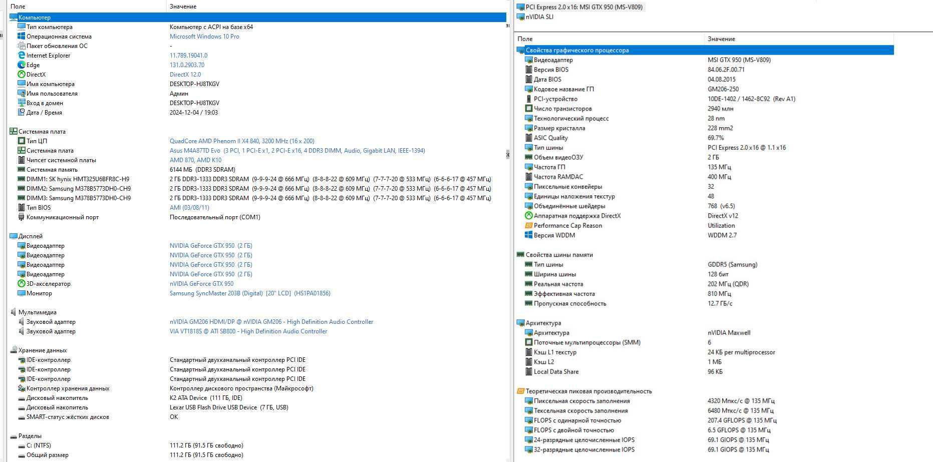Viewport: 933px width, 462px height.
Task: Click the Системная память 6144 МБ value
Action: (x=202, y=169)
